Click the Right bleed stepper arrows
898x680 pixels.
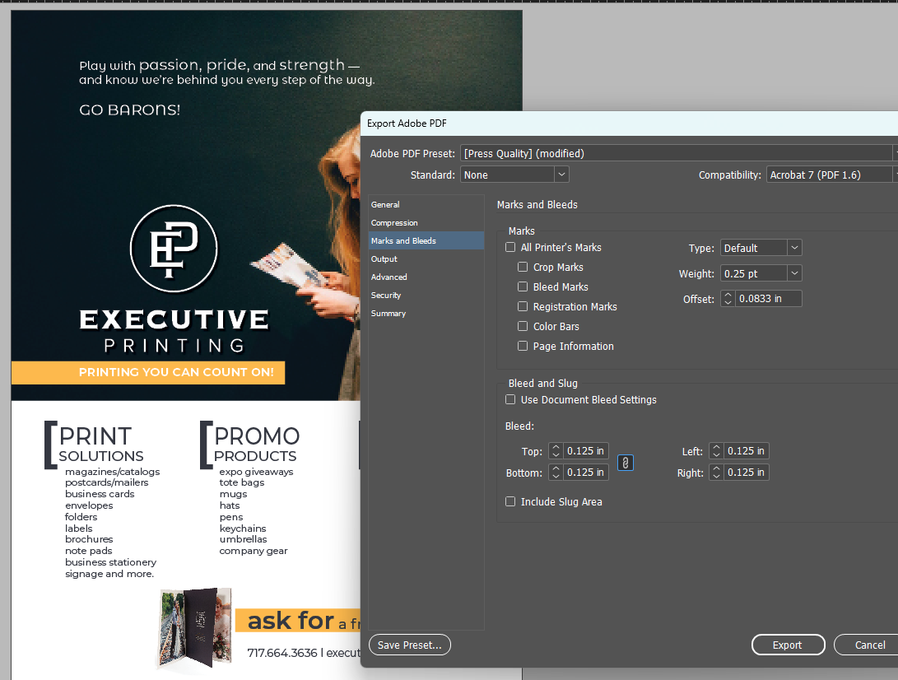716,472
